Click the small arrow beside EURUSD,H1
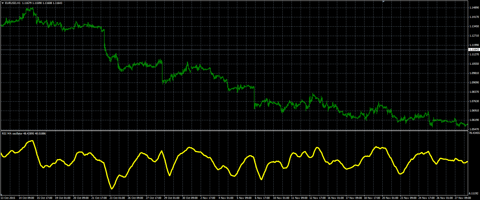This screenshot has height=200, width=480. 3,3
